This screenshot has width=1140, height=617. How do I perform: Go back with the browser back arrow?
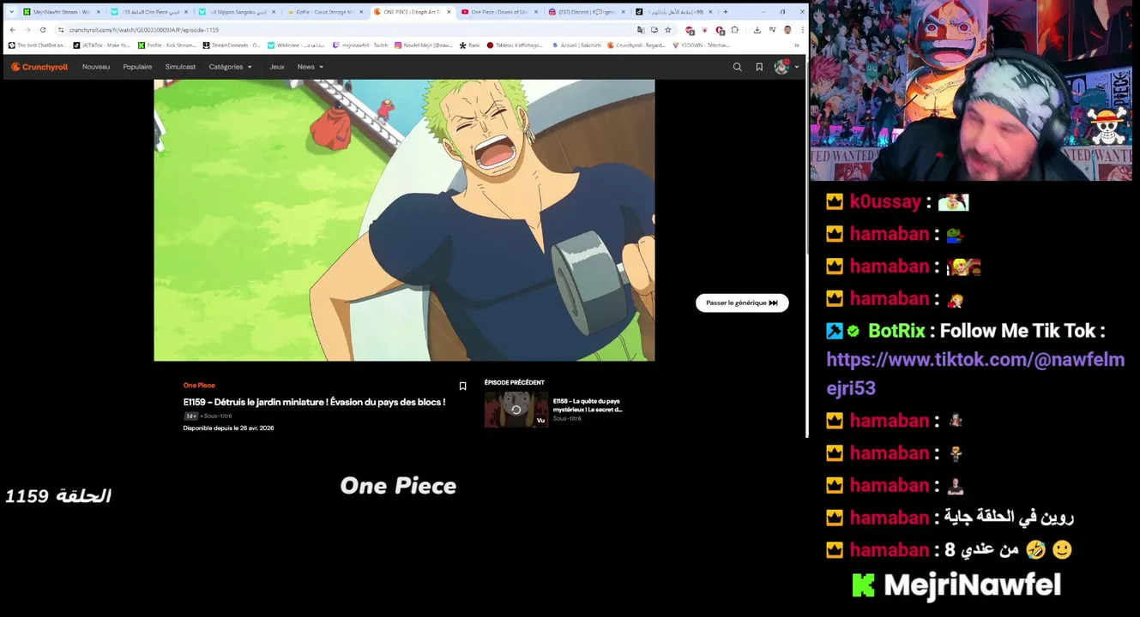12,30
